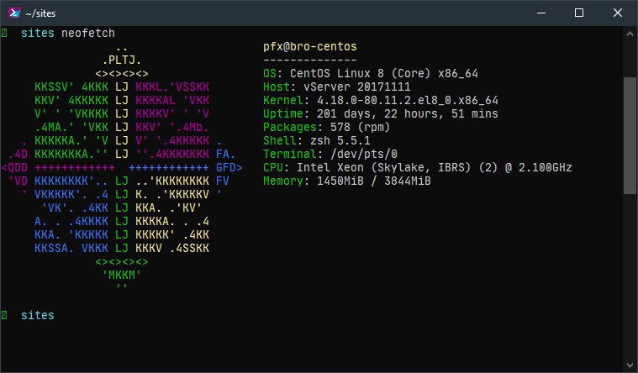Click the Terminal: /dev/pts/0 line

tap(330, 155)
